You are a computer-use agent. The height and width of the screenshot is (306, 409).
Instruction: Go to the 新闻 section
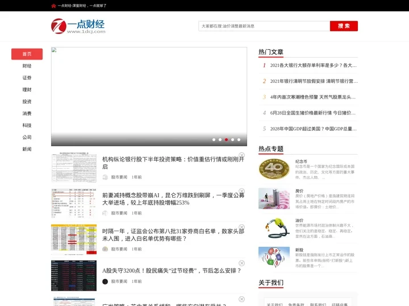pyautogui.click(x=27, y=149)
